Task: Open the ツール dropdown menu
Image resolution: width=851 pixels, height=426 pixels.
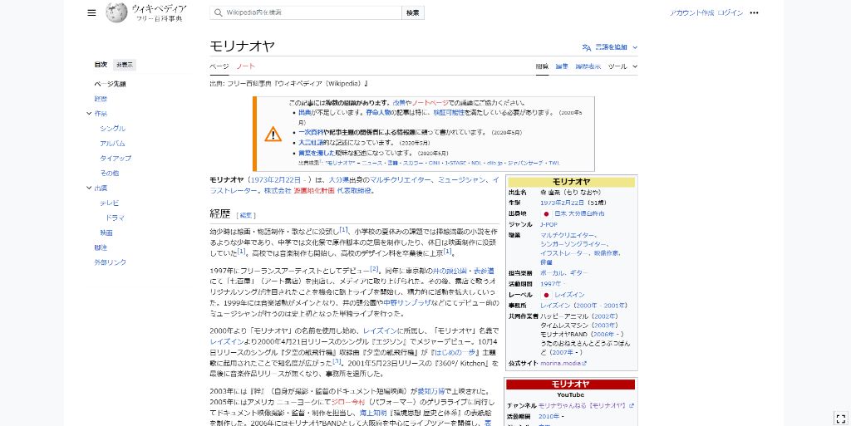Action: (622, 66)
